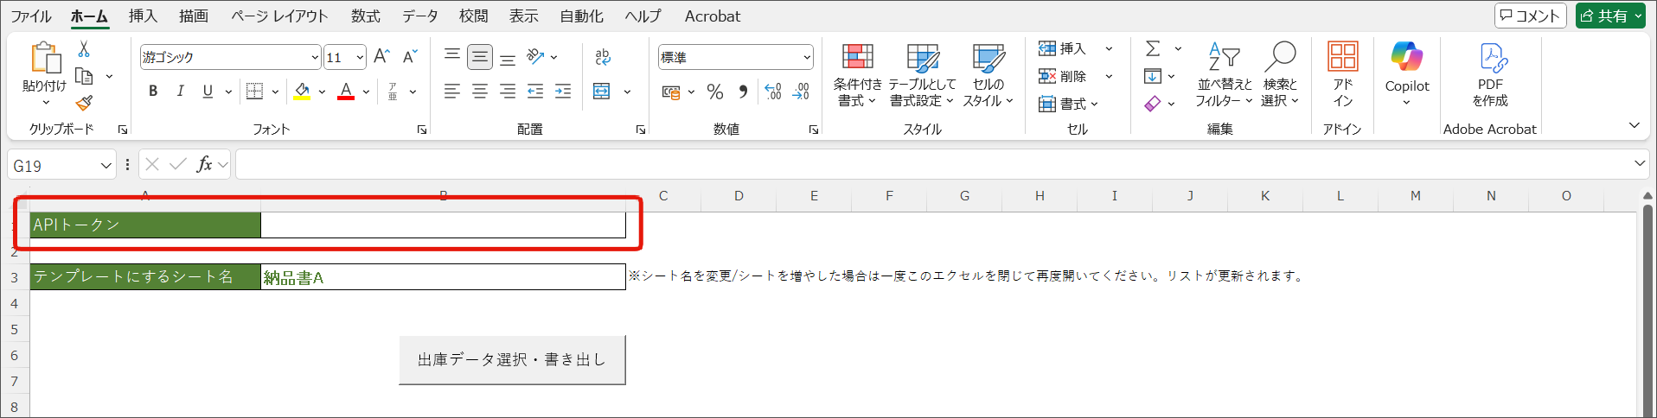Align text right
Viewport: 1657px width, 418px height.
(508, 91)
